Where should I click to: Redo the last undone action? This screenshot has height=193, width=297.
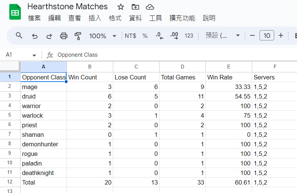49,36
